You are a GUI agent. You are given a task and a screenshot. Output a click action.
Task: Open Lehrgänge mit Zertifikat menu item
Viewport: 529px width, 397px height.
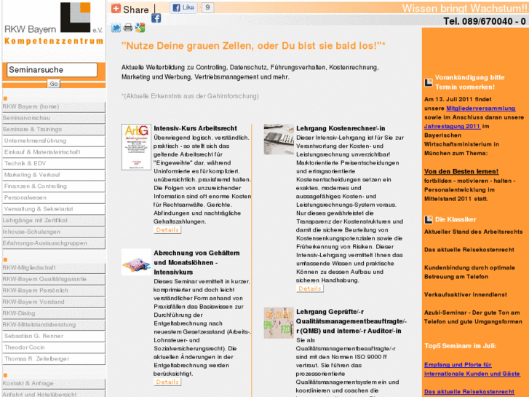point(54,221)
